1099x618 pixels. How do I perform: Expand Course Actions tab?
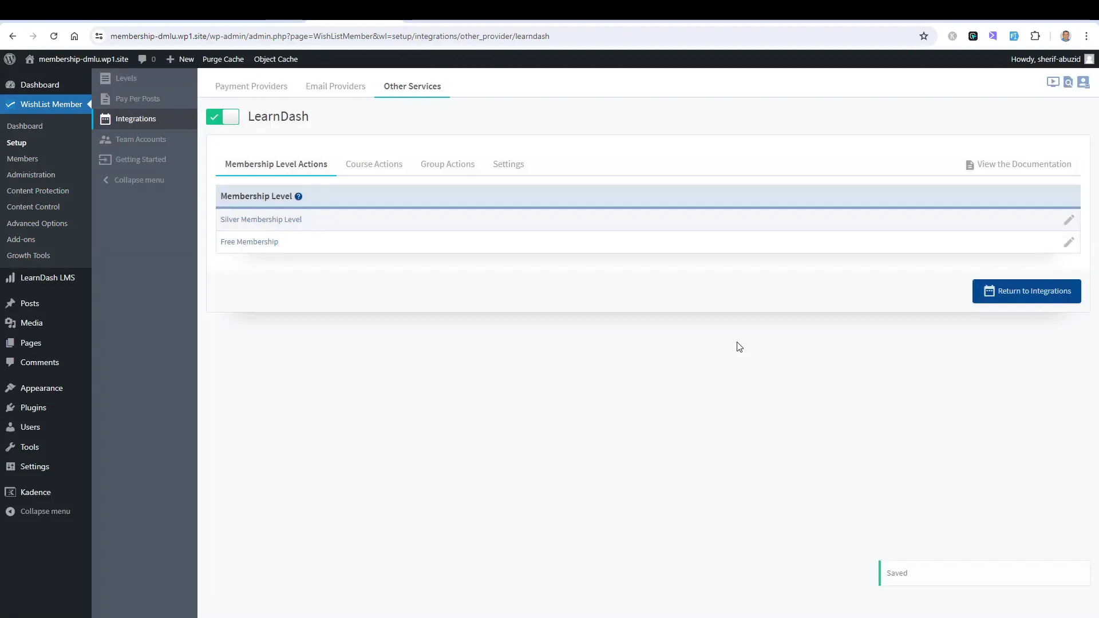tap(374, 164)
